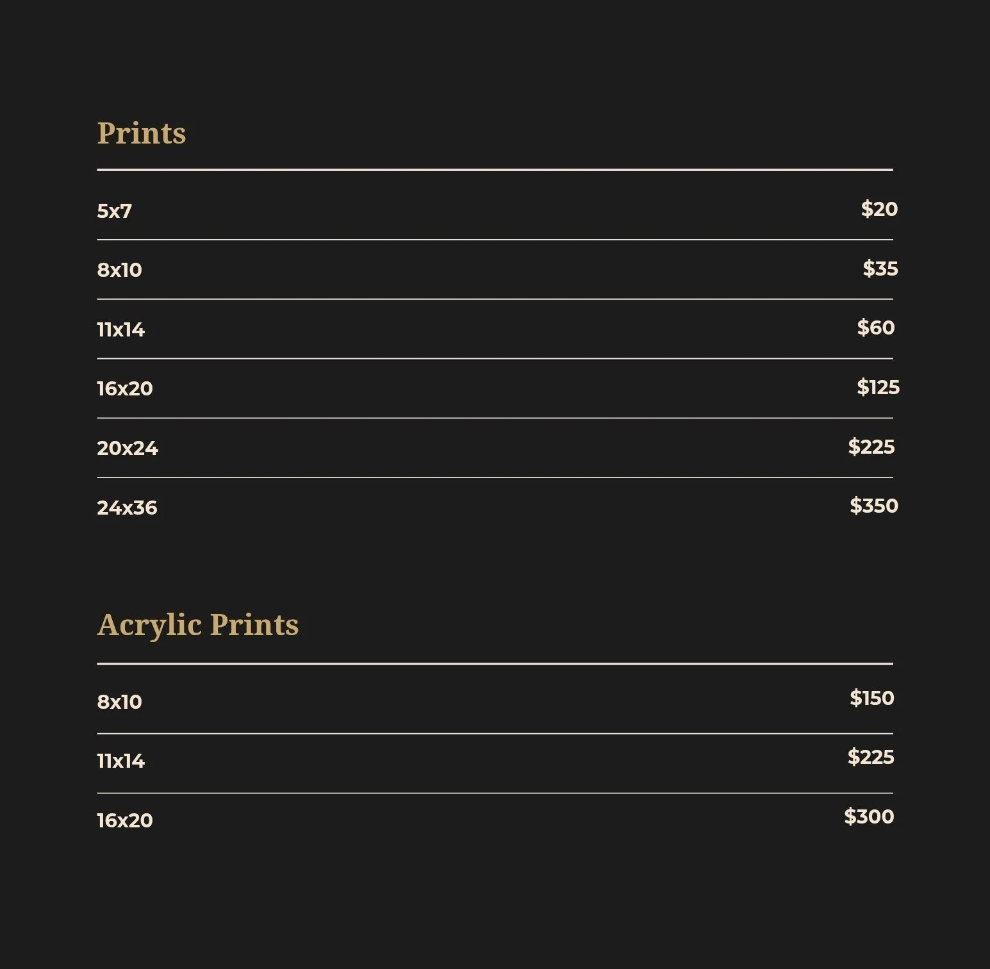Select the 16x20 size under Prints

125,388
